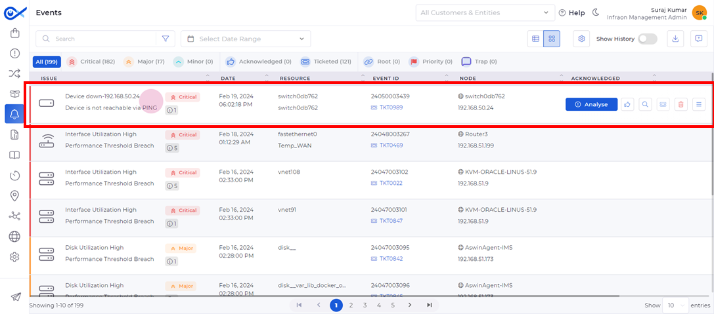
Task: Select the Ticketed (121) filter tab
Action: (x=326, y=62)
